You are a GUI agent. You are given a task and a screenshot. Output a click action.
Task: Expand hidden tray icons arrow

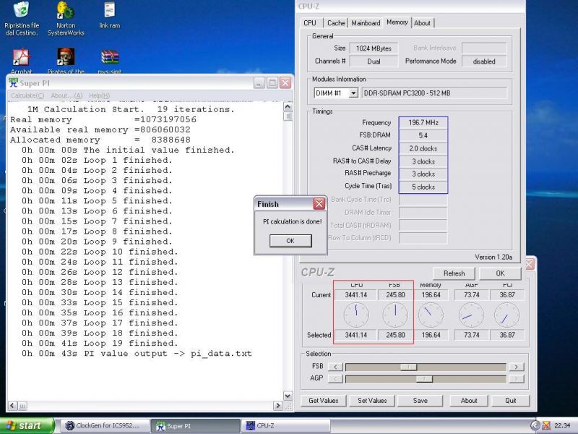coord(535,426)
